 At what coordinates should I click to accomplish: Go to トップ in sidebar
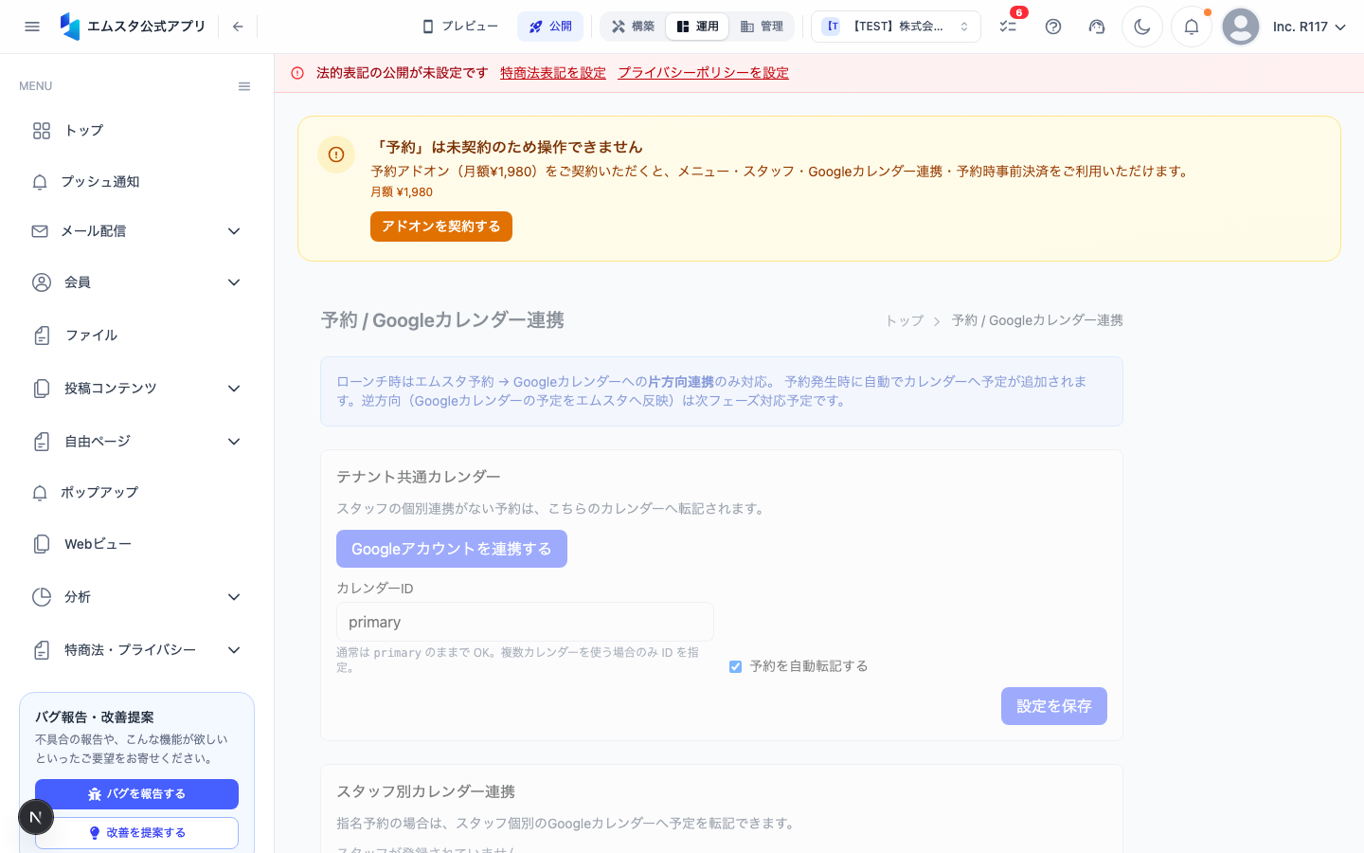(136, 131)
